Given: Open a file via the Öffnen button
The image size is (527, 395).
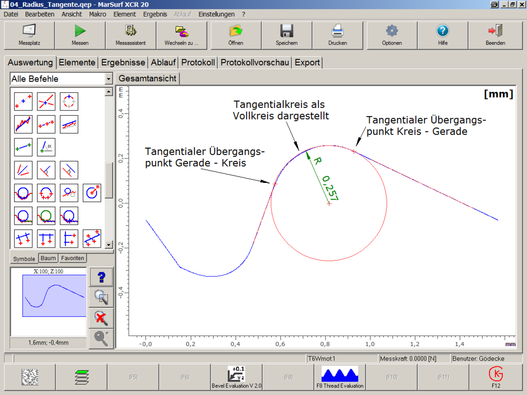Looking at the screenshot, I should [236, 35].
